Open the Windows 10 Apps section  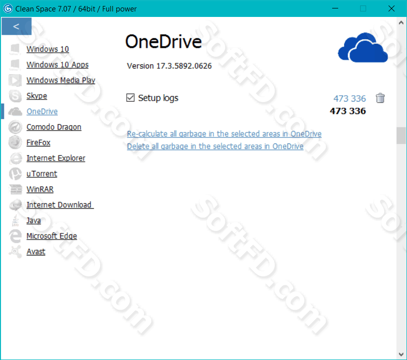pos(57,65)
